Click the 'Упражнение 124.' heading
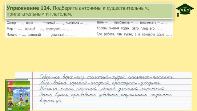Screen dimensions: 197x111 tap(29, 8)
